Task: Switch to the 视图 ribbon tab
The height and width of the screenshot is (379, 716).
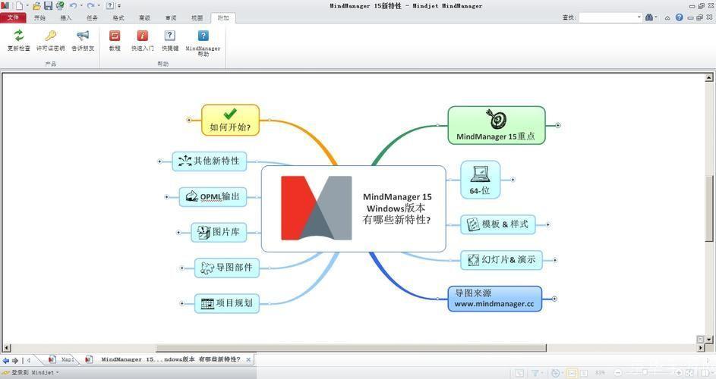Action: click(x=197, y=17)
